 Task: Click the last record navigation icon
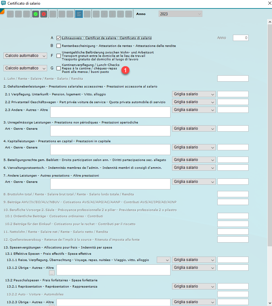[x=128, y=14]
